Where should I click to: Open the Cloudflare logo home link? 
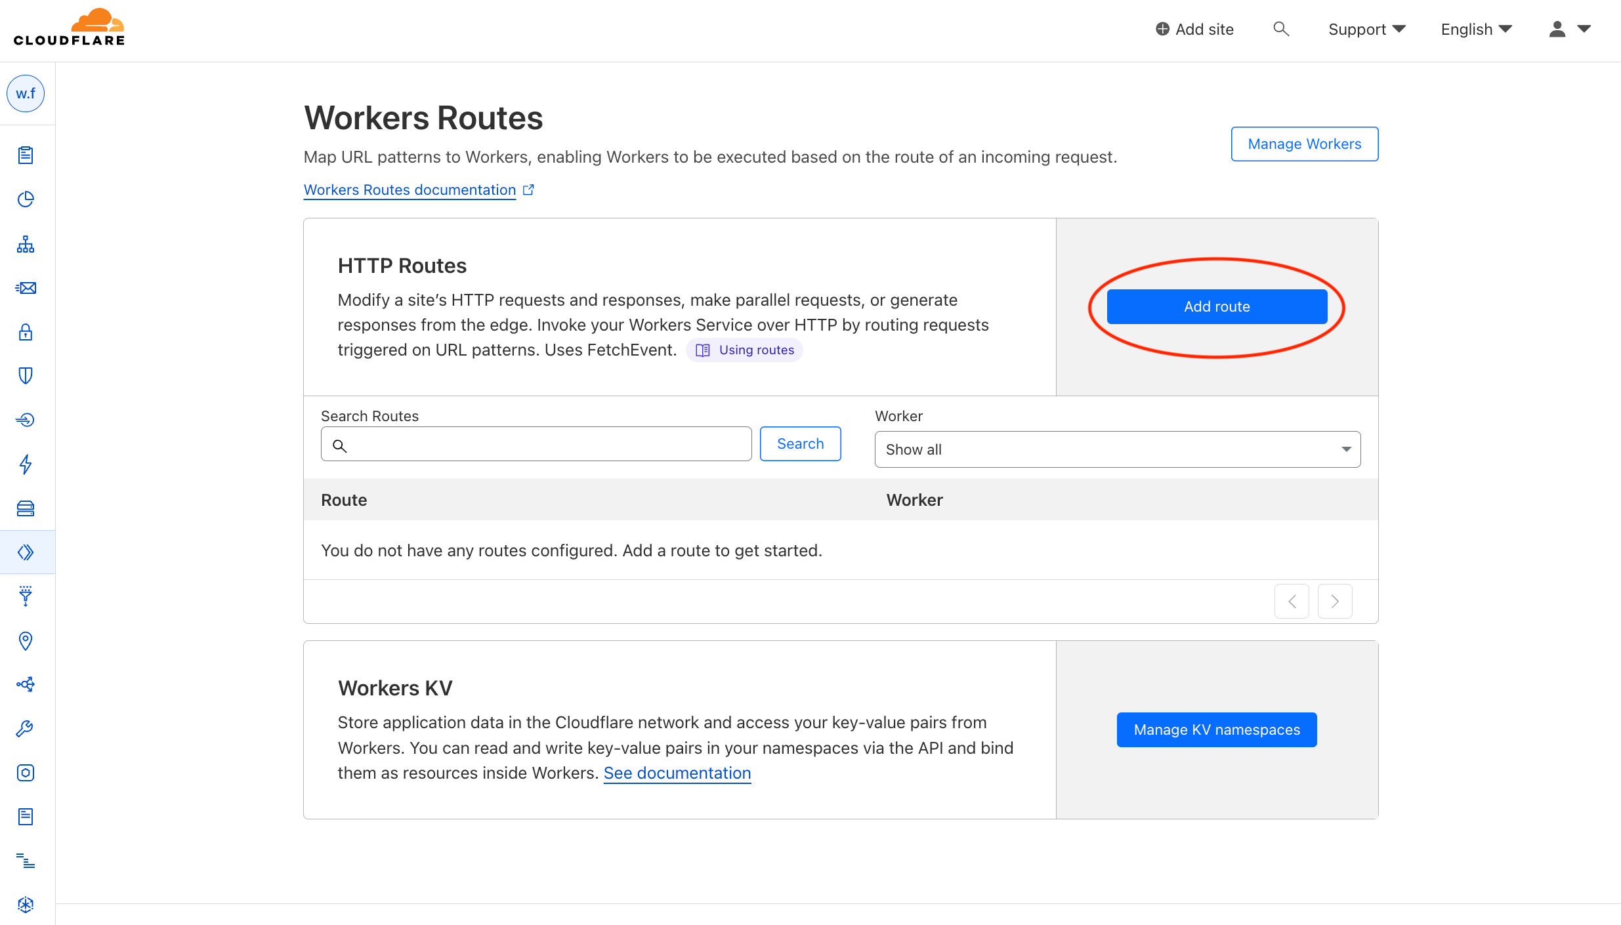click(x=68, y=26)
